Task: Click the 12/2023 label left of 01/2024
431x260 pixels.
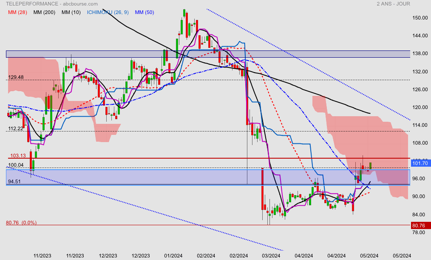Action: tap(140, 256)
